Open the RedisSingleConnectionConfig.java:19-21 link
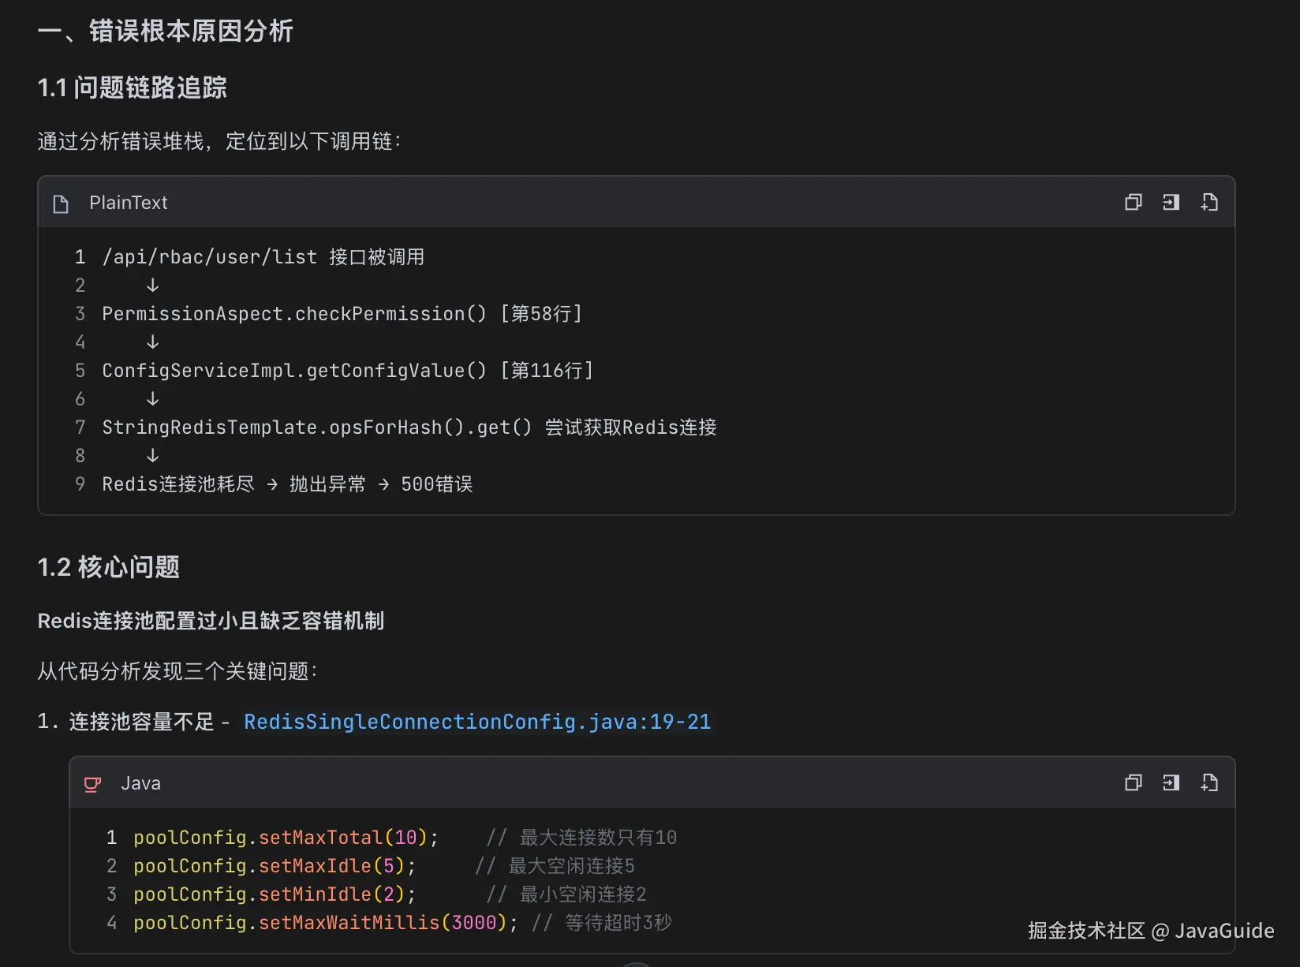1300x967 pixels. (x=477, y=722)
